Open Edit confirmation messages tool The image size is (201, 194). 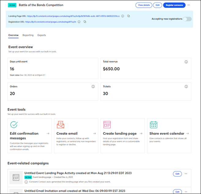(x=30, y=136)
